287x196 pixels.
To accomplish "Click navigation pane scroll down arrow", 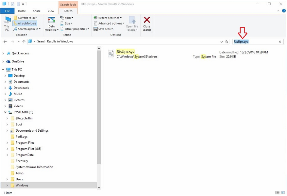I will click(99, 188).
